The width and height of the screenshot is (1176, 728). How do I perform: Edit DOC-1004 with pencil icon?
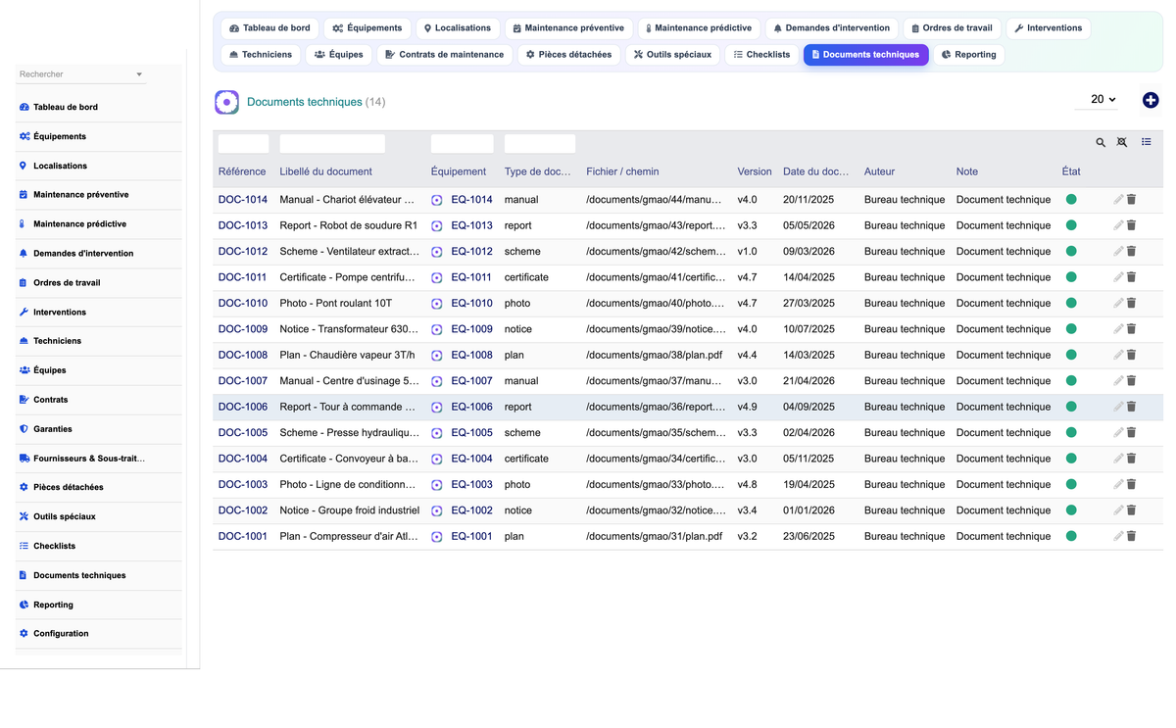1118,459
